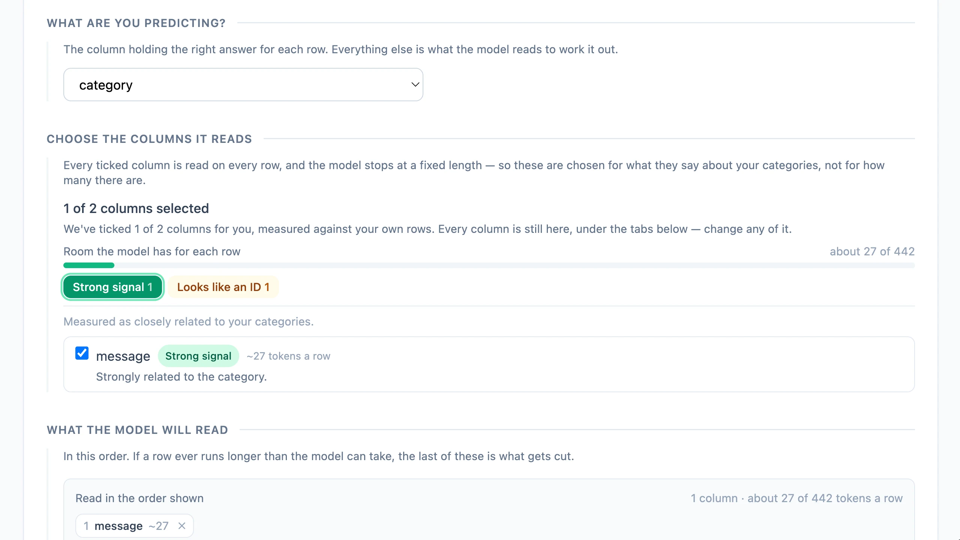Open the category prediction column dropdown
The height and width of the screenshot is (540, 960).
tap(243, 85)
